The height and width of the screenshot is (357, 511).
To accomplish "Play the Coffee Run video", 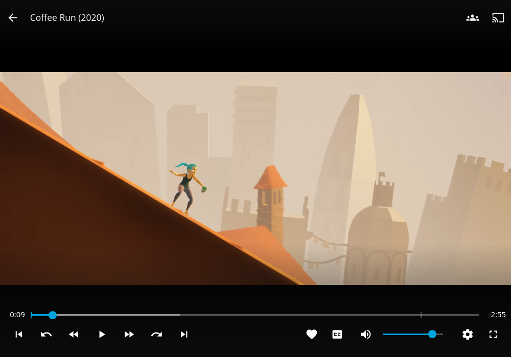I will click(102, 334).
